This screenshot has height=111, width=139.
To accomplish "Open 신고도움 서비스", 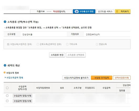I will click(x=105, y=12).
